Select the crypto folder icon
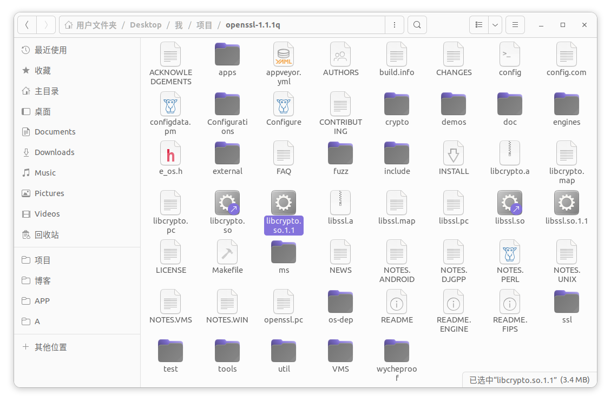The image size is (611, 403). [397, 104]
